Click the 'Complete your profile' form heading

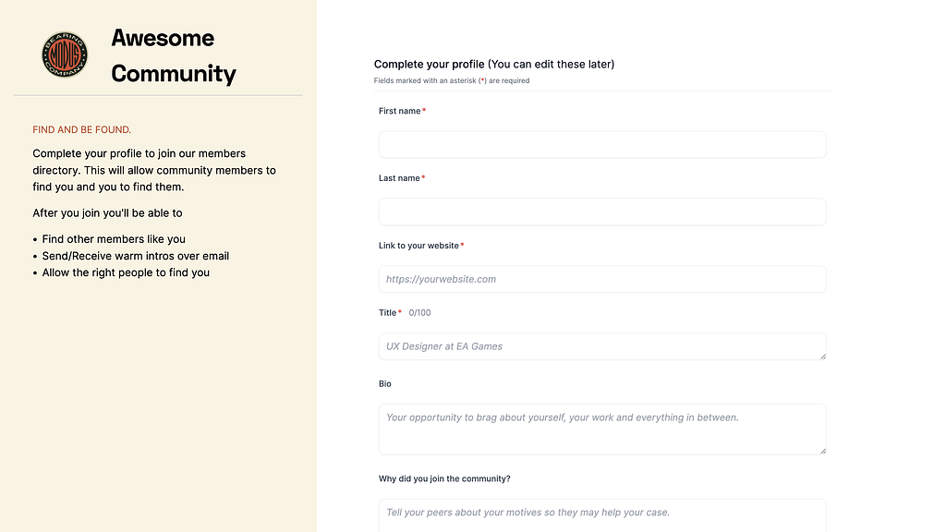point(494,64)
